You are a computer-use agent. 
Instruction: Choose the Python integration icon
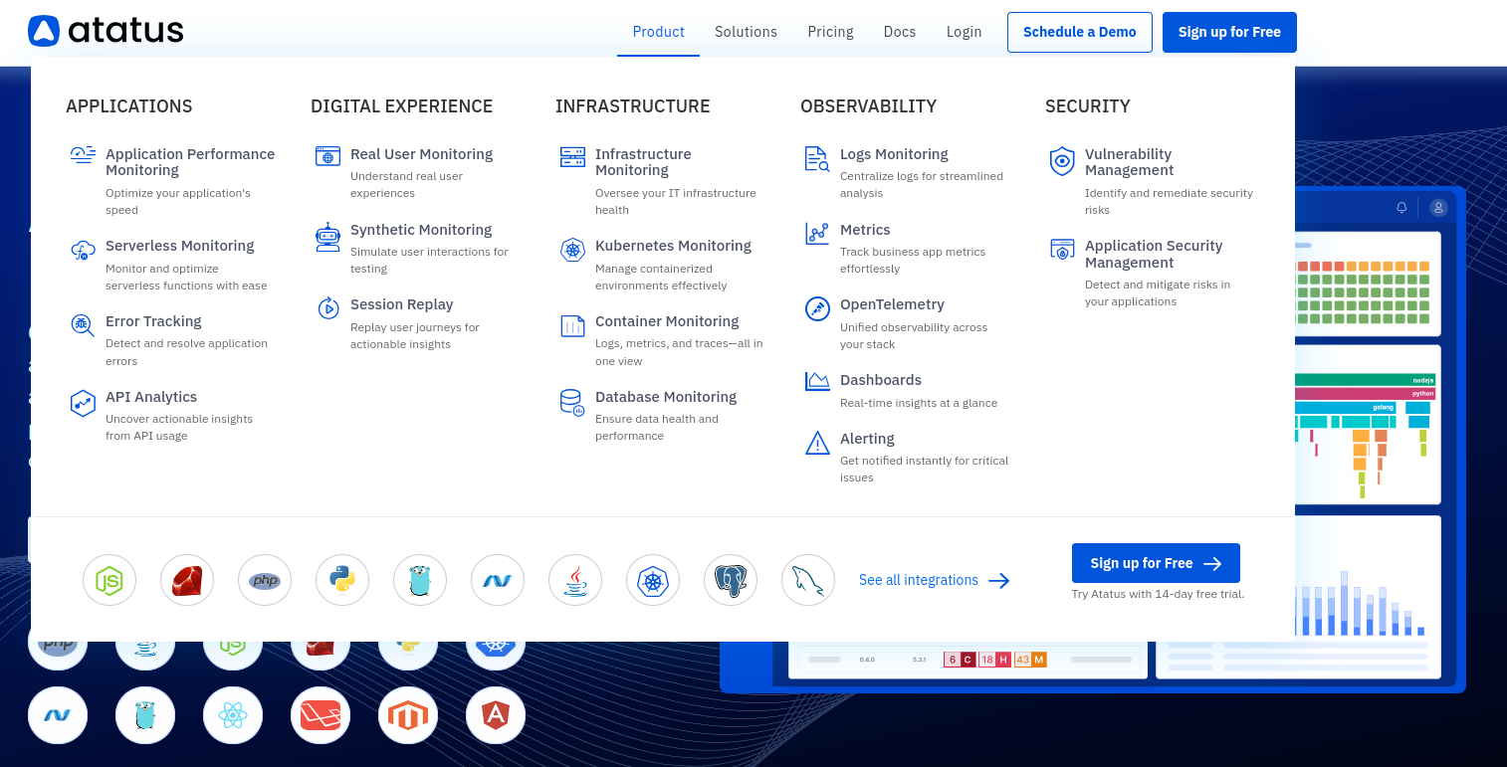[341, 580]
